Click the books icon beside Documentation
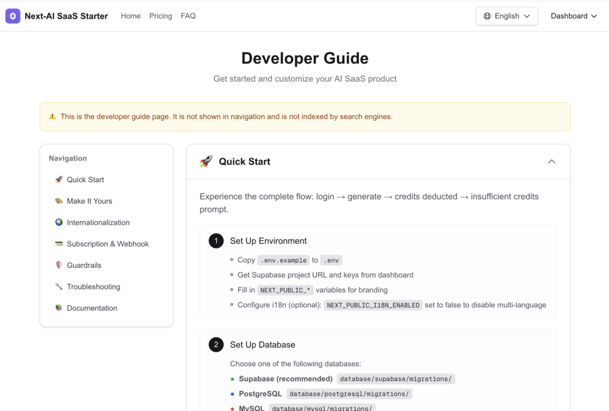Screen dimensions: 609x411 click(x=59, y=308)
